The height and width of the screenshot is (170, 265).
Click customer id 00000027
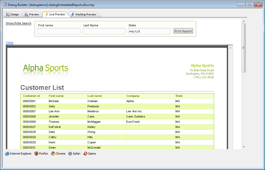click(29, 127)
